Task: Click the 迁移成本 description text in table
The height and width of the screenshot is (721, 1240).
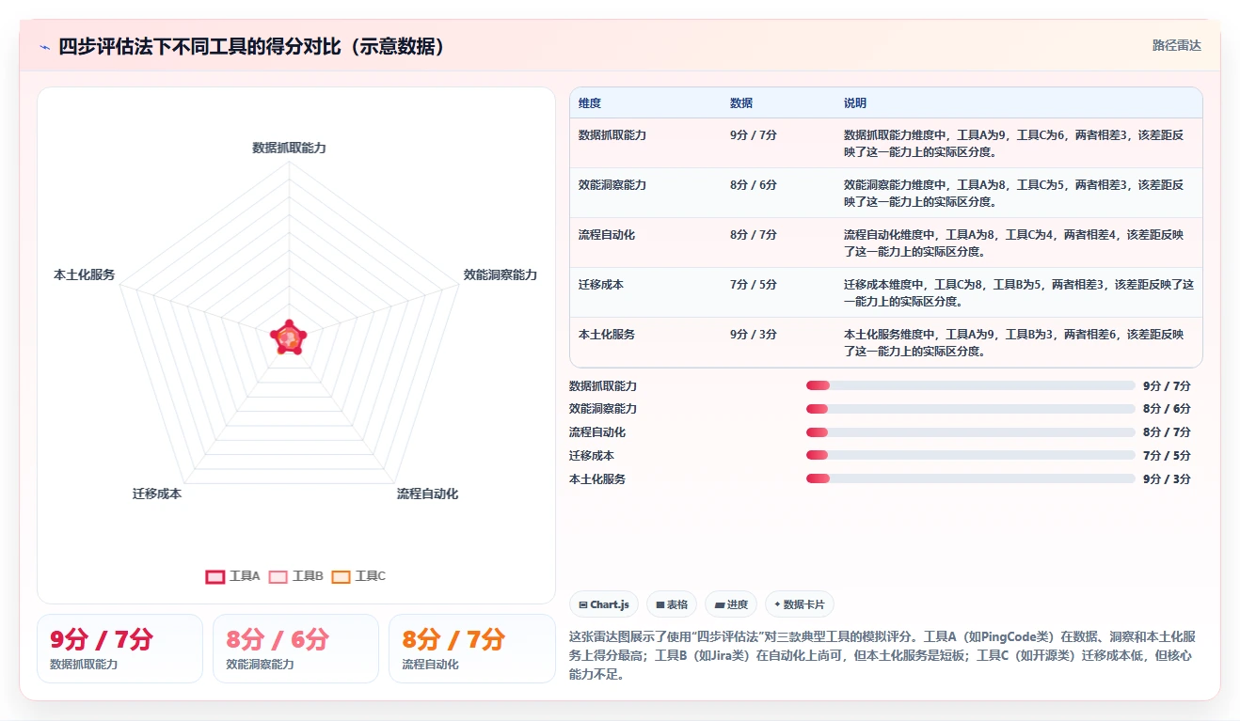Action: coord(1019,293)
